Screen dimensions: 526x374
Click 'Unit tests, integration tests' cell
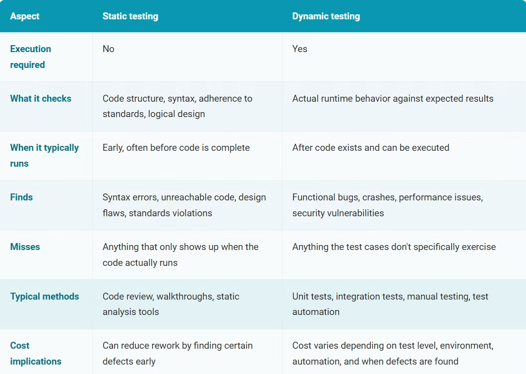pos(390,304)
